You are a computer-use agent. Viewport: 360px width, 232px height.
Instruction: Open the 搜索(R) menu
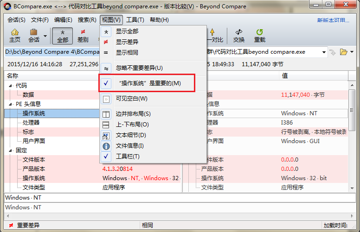pos(87,20)
